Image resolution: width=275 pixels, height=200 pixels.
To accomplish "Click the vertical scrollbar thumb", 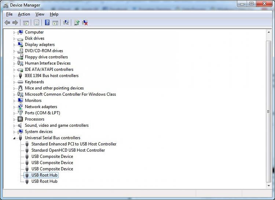I will click(x=268, y=112).
